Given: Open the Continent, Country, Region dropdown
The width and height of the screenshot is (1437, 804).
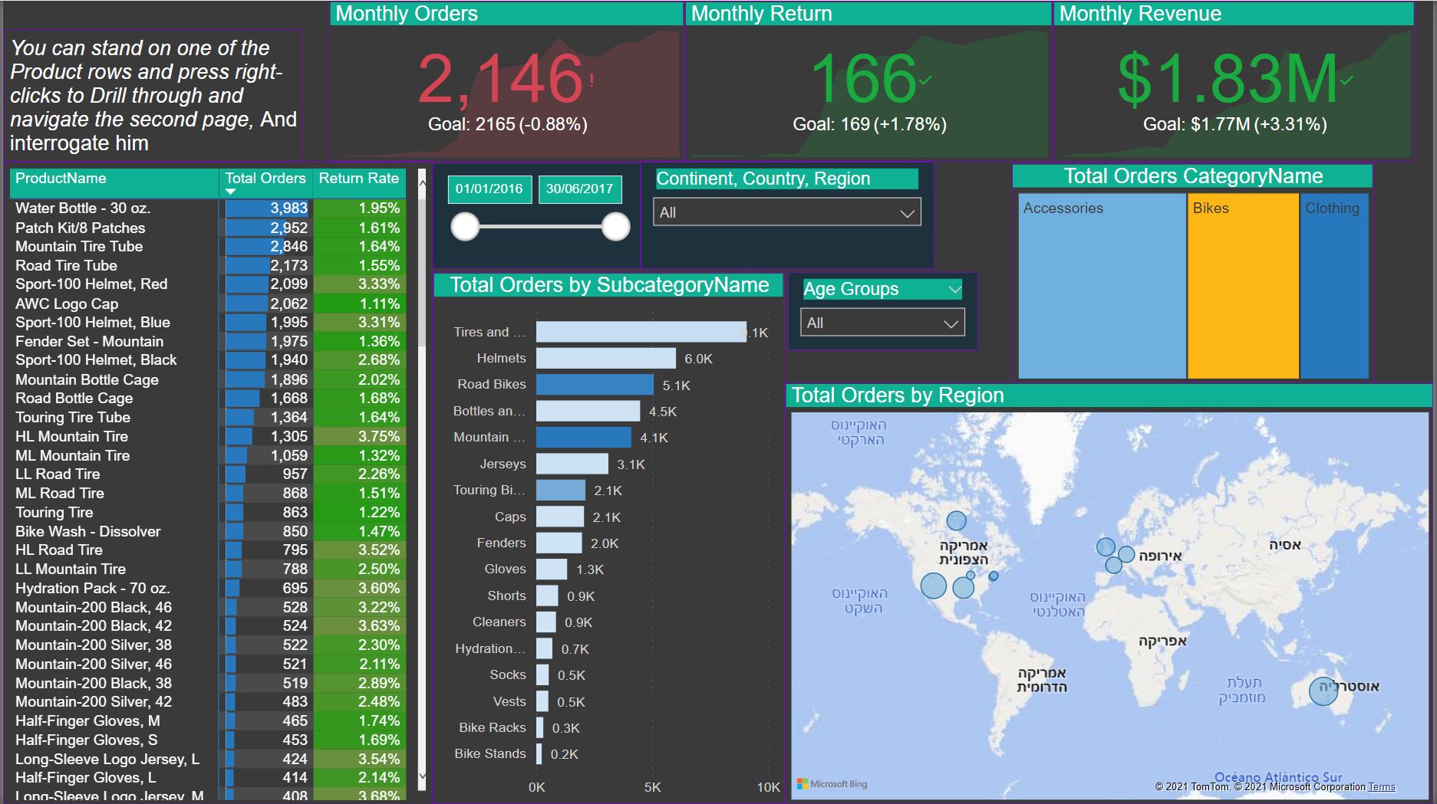Looking at the screenshot, I should pos(909,212).
